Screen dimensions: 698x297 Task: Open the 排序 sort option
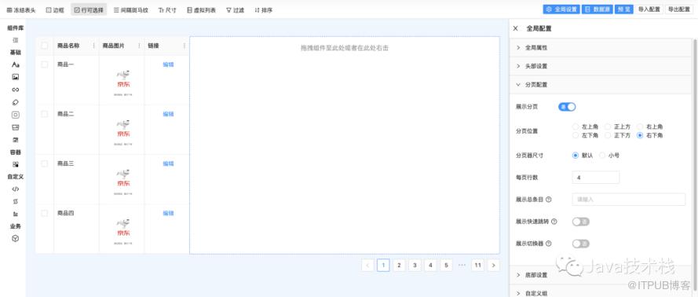pos(264,9)
